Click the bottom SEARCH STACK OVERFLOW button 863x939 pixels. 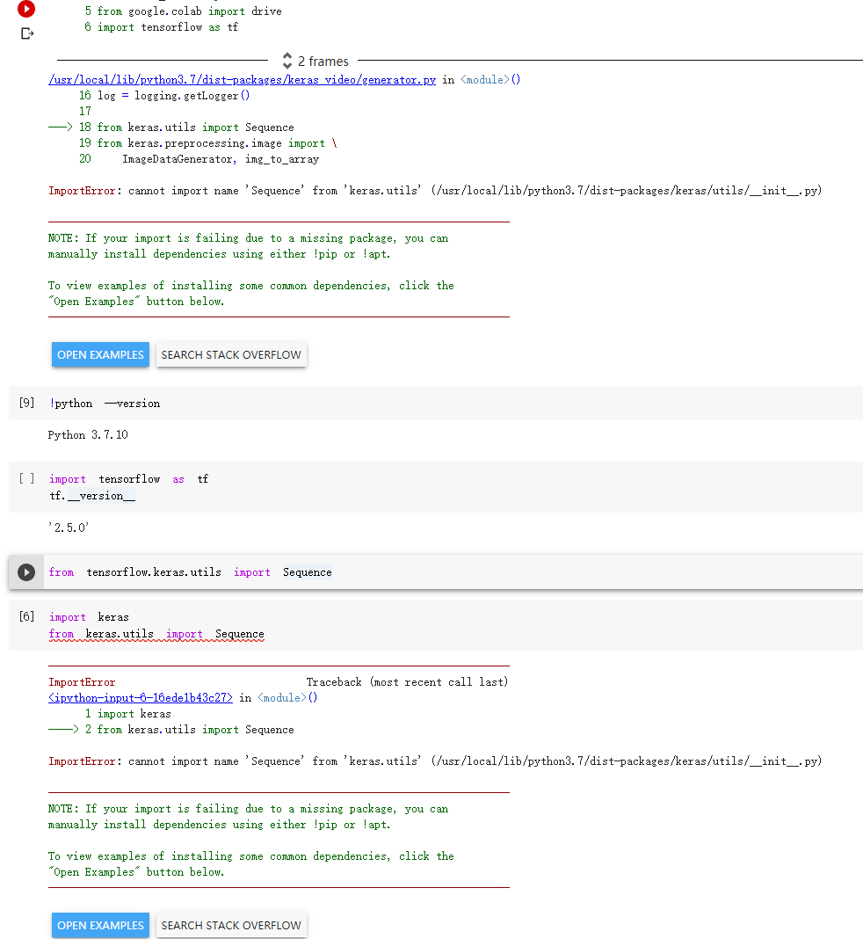tap(231, 925)
